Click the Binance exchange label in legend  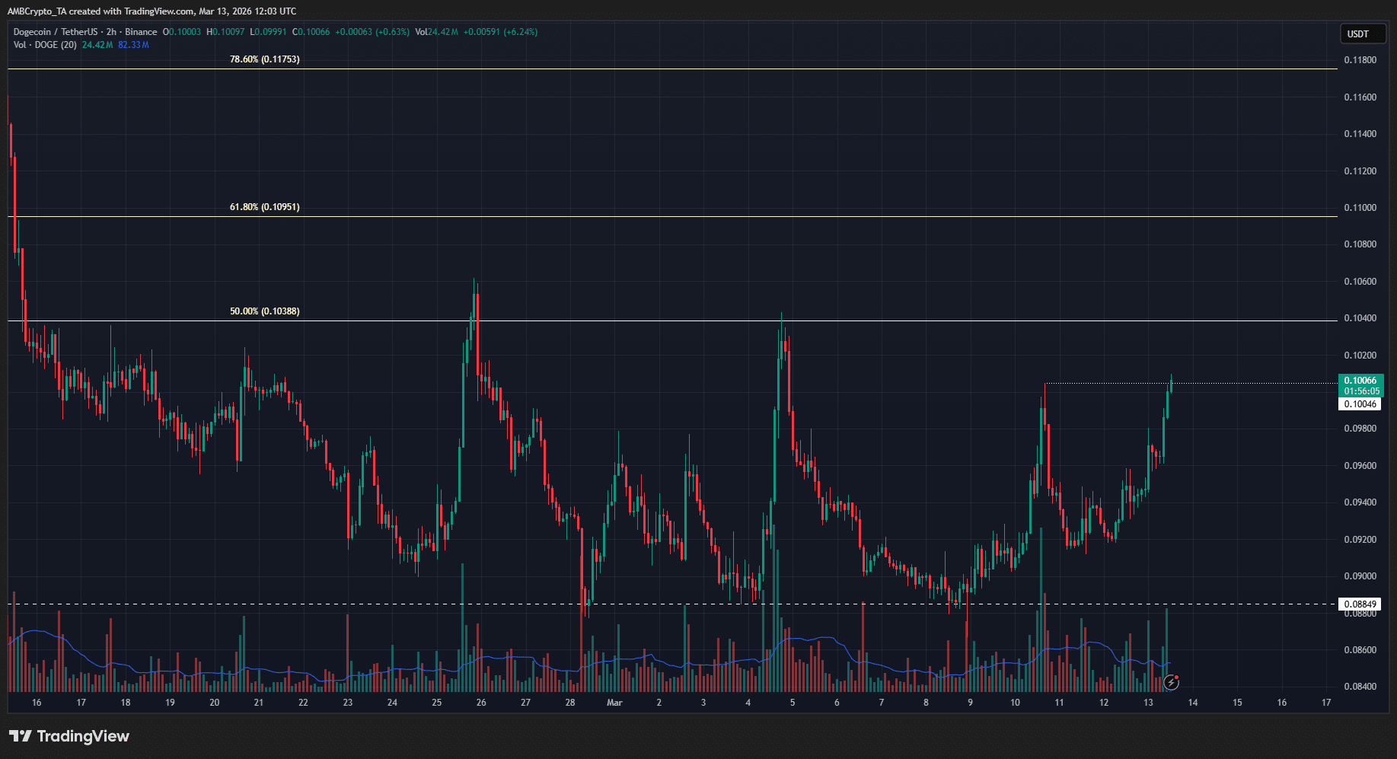click(x=142, y=32)
